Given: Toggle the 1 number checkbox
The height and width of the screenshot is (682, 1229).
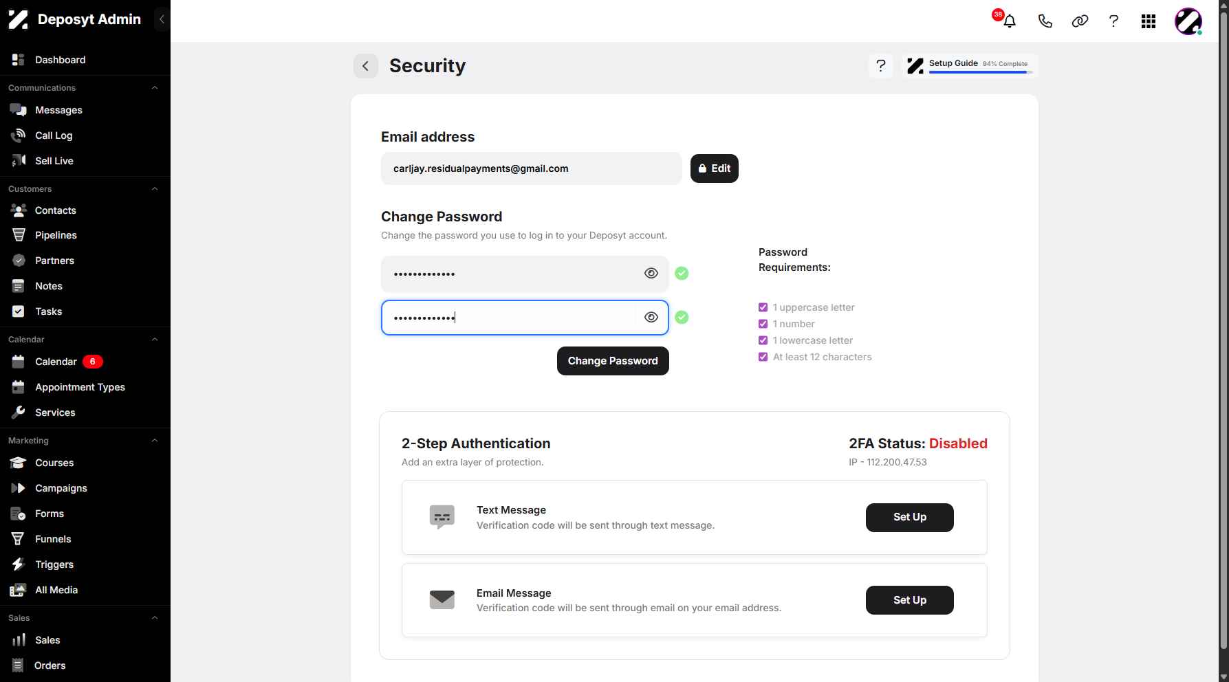Looking at the screenshot, I should [x=763, y=324].
